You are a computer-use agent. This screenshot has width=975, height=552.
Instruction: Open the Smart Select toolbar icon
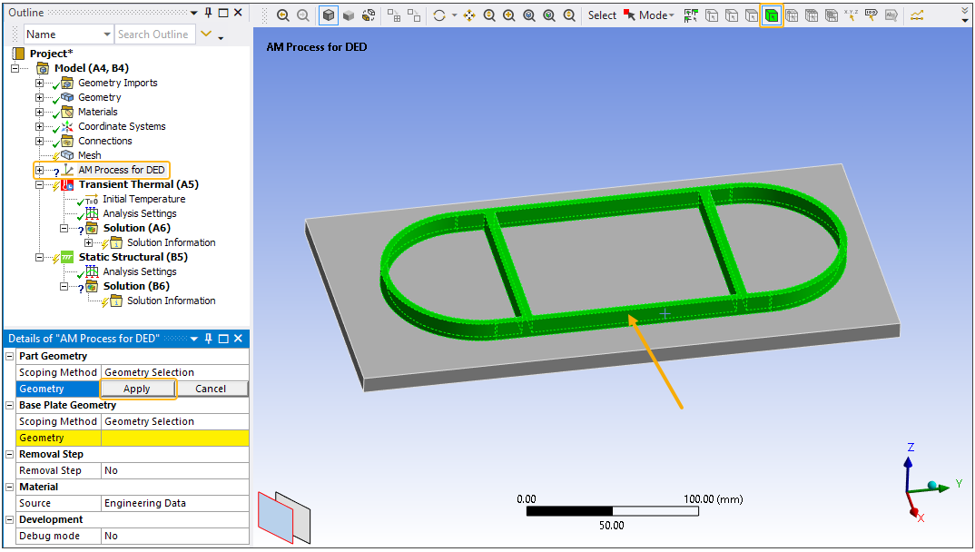tap(690, 15)
